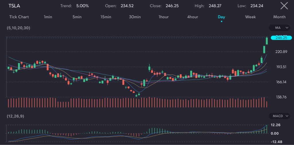This screenshot has width=294, height=145.
Task: Click the Trend value 5.00%
Action: click(x=82, y=6)
